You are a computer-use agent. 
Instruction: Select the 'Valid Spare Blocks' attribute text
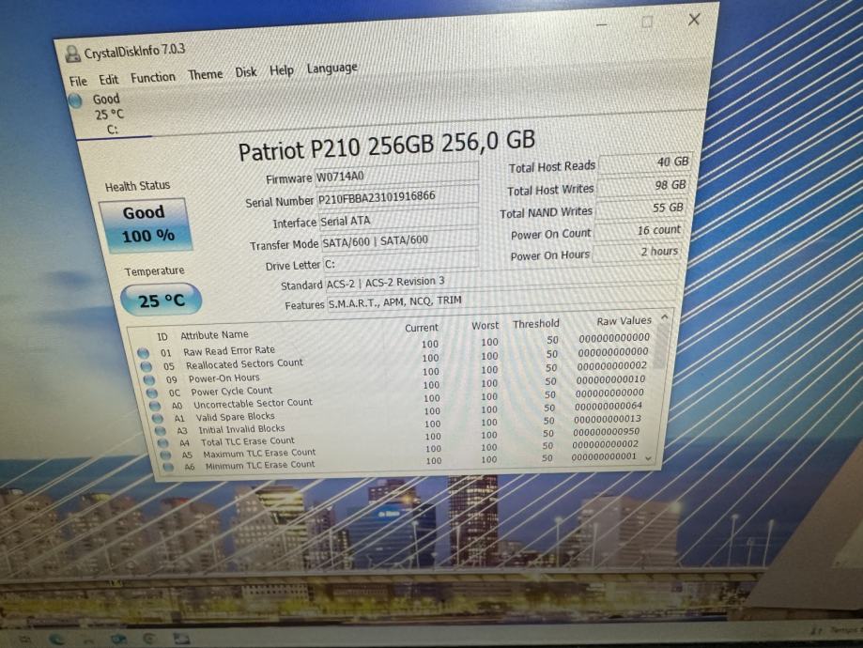235,417
